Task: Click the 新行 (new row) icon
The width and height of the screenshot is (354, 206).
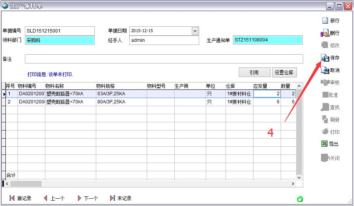Action: point(325,21)
